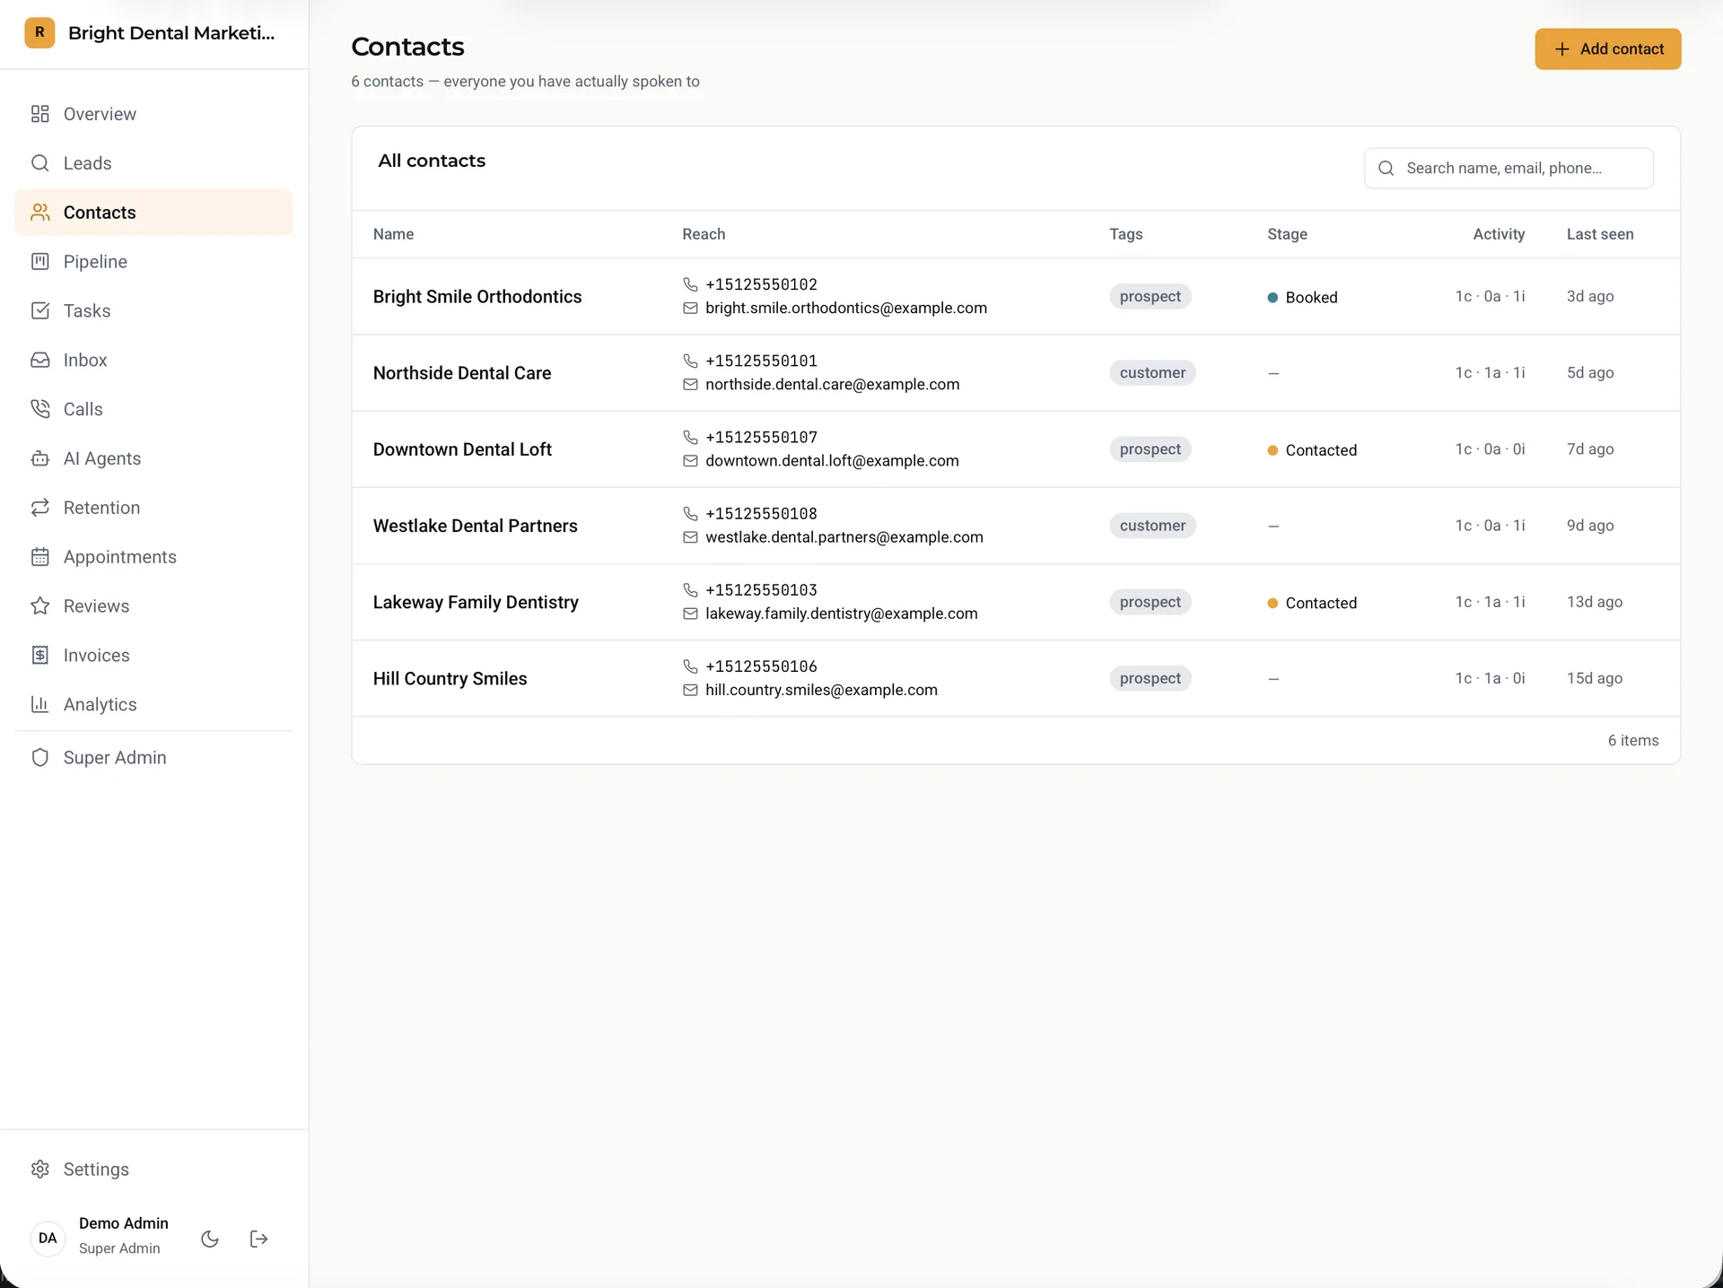Click the Retention loop icon
The image size is (1723, 1288).
tap(39, 508)
